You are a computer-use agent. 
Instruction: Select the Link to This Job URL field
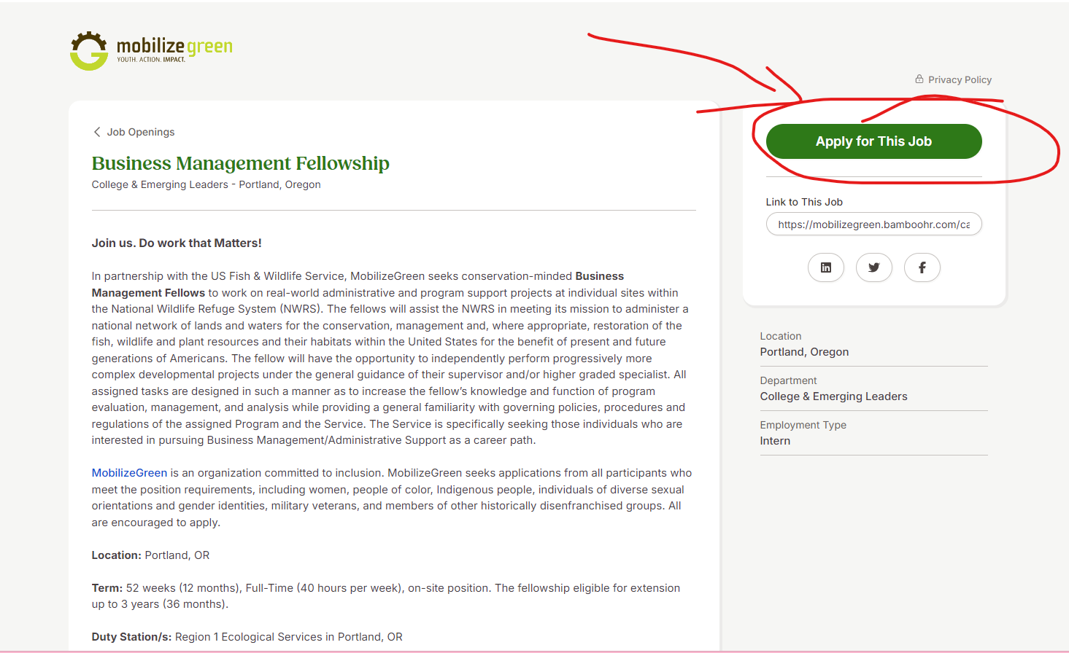[x=873, y=224]
